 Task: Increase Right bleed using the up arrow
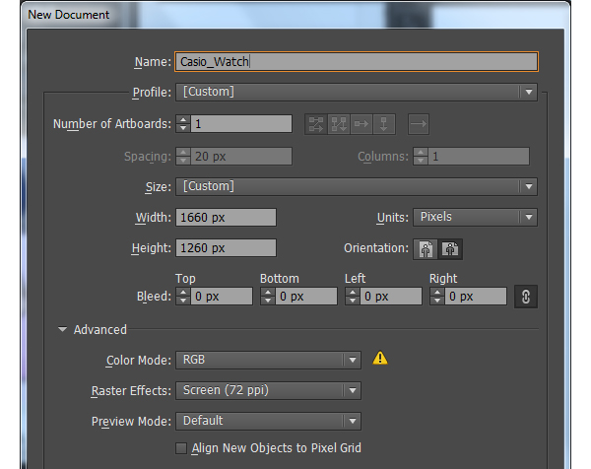pyautogui.click(x=436, y=293)
